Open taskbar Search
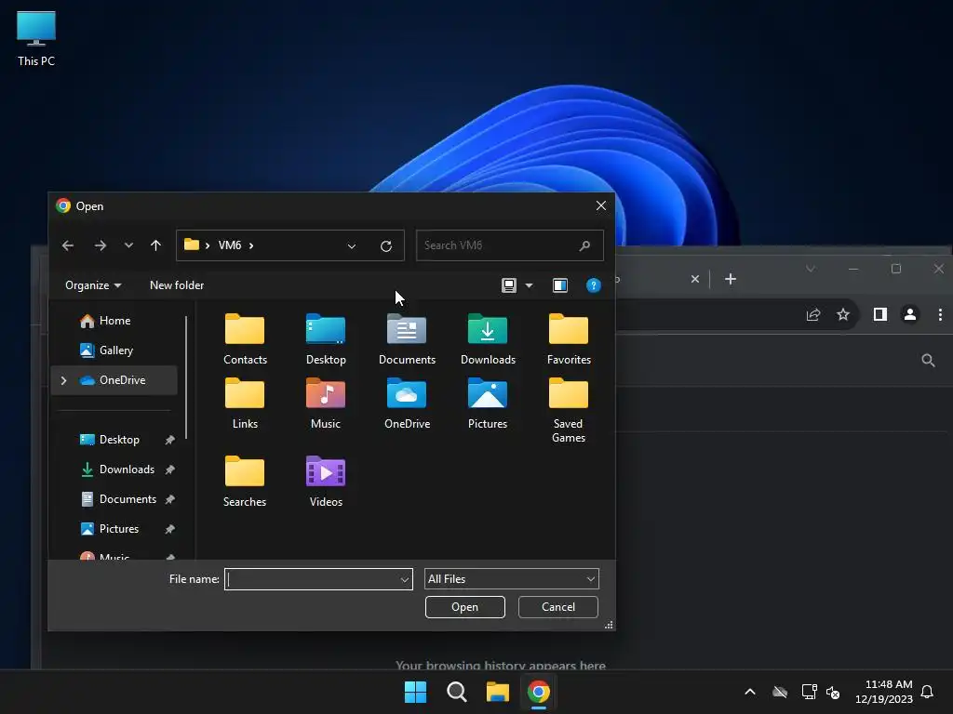This screenshot has width=953, height=714. click(456, 692)
